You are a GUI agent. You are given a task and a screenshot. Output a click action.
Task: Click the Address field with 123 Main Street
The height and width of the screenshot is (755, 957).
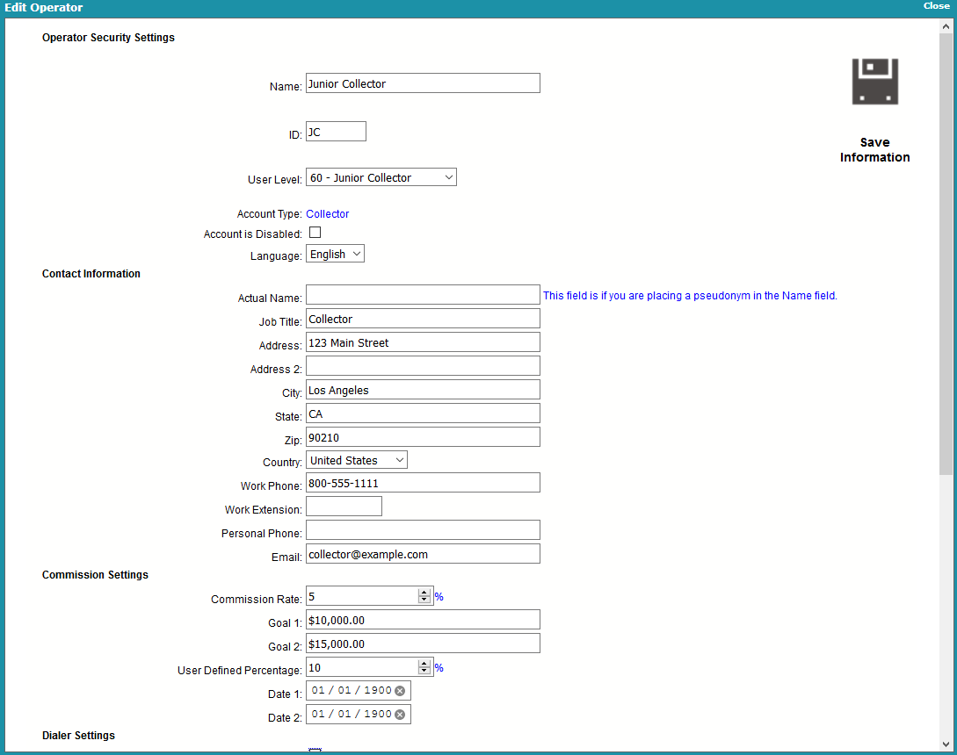pos(423,342)
